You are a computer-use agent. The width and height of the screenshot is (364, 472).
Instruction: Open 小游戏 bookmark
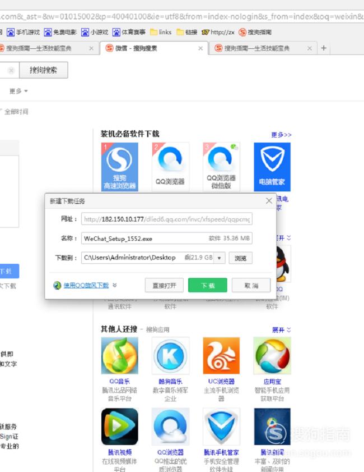(95, 32)
